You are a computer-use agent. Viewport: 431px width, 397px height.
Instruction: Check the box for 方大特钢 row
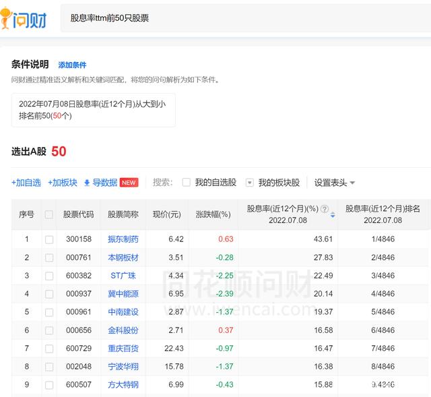(x=49, y=385)
